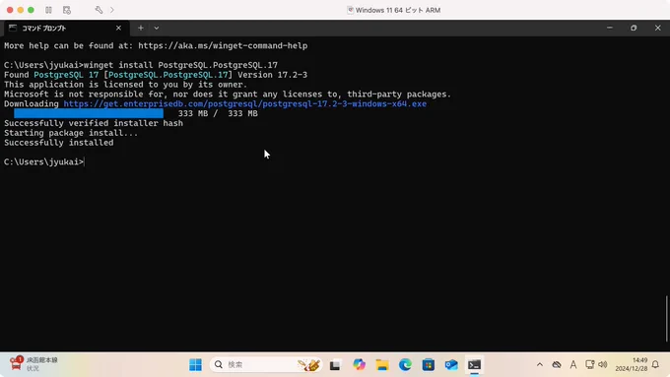The width and height of the screenshot is (670, 377).
Task: Open File Explorer from taskbar
Action: pyautogui.click(x=382, y=364)
